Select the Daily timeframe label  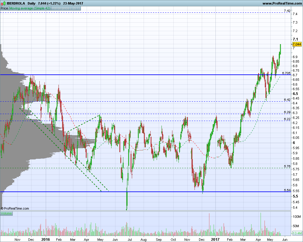click(32, 3)
